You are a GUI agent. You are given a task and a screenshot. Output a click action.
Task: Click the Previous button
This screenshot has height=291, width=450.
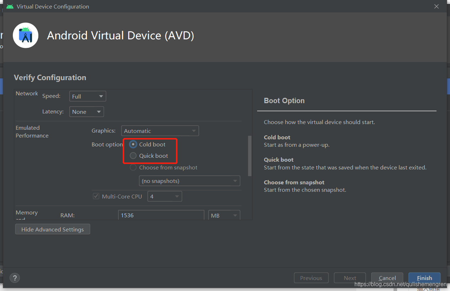(x=311, y=278)
